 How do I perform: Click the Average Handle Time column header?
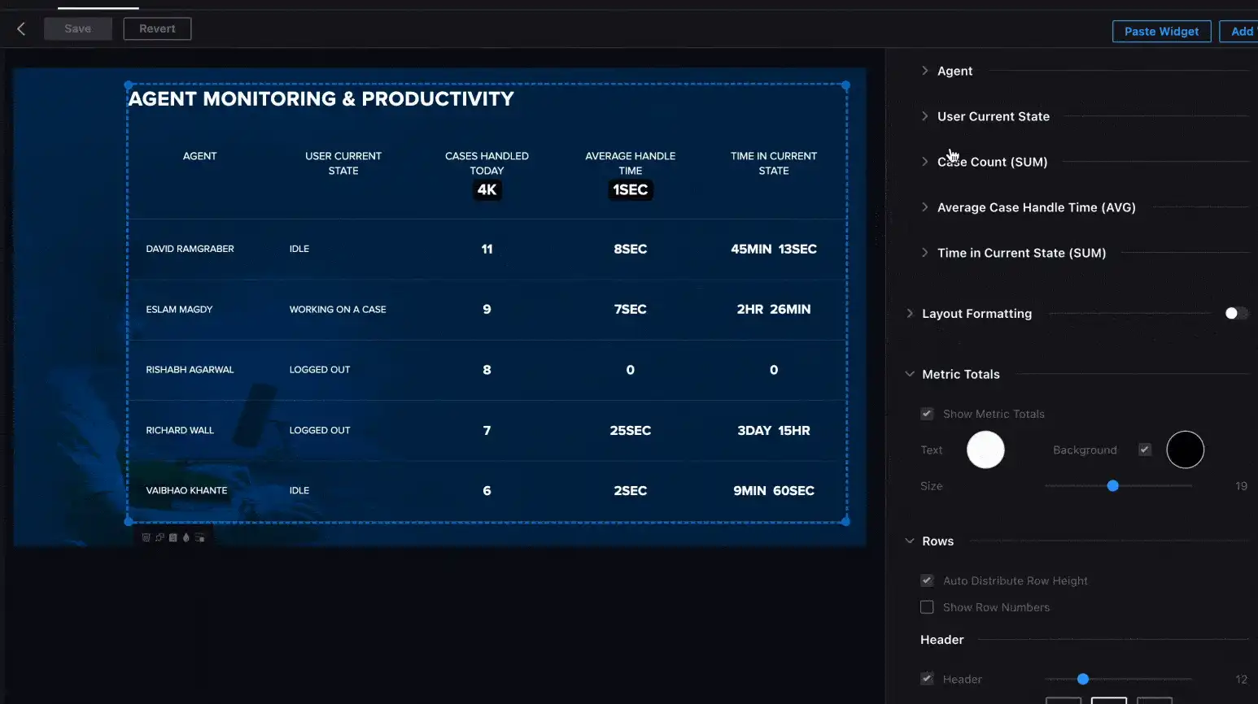pos(631,163)
